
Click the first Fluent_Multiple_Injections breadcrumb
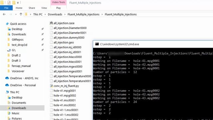(84, 14)
